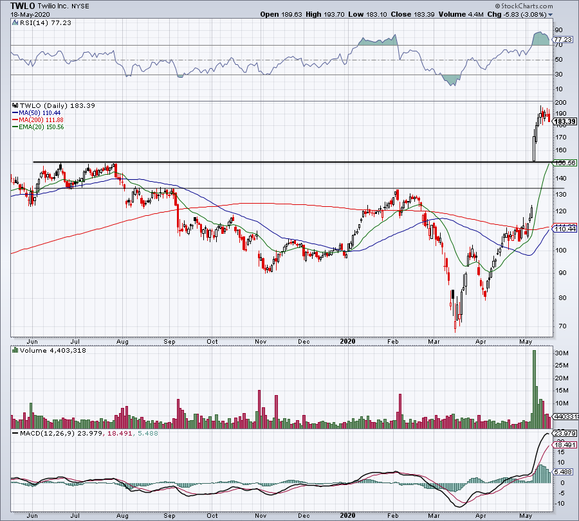Click the 183.39 last-price tag on right axis
This screenshot has width=579, height=521.
point(565,121)
